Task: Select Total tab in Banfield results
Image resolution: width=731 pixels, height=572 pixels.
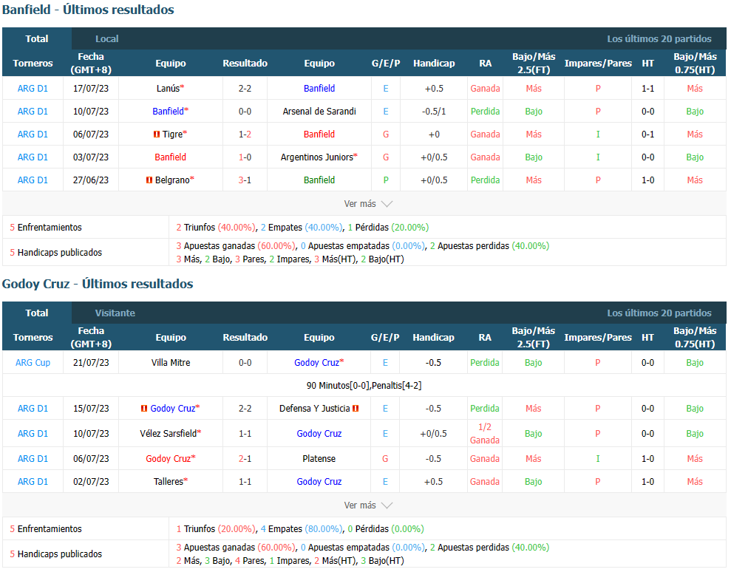Action: (x=37, y=38)
